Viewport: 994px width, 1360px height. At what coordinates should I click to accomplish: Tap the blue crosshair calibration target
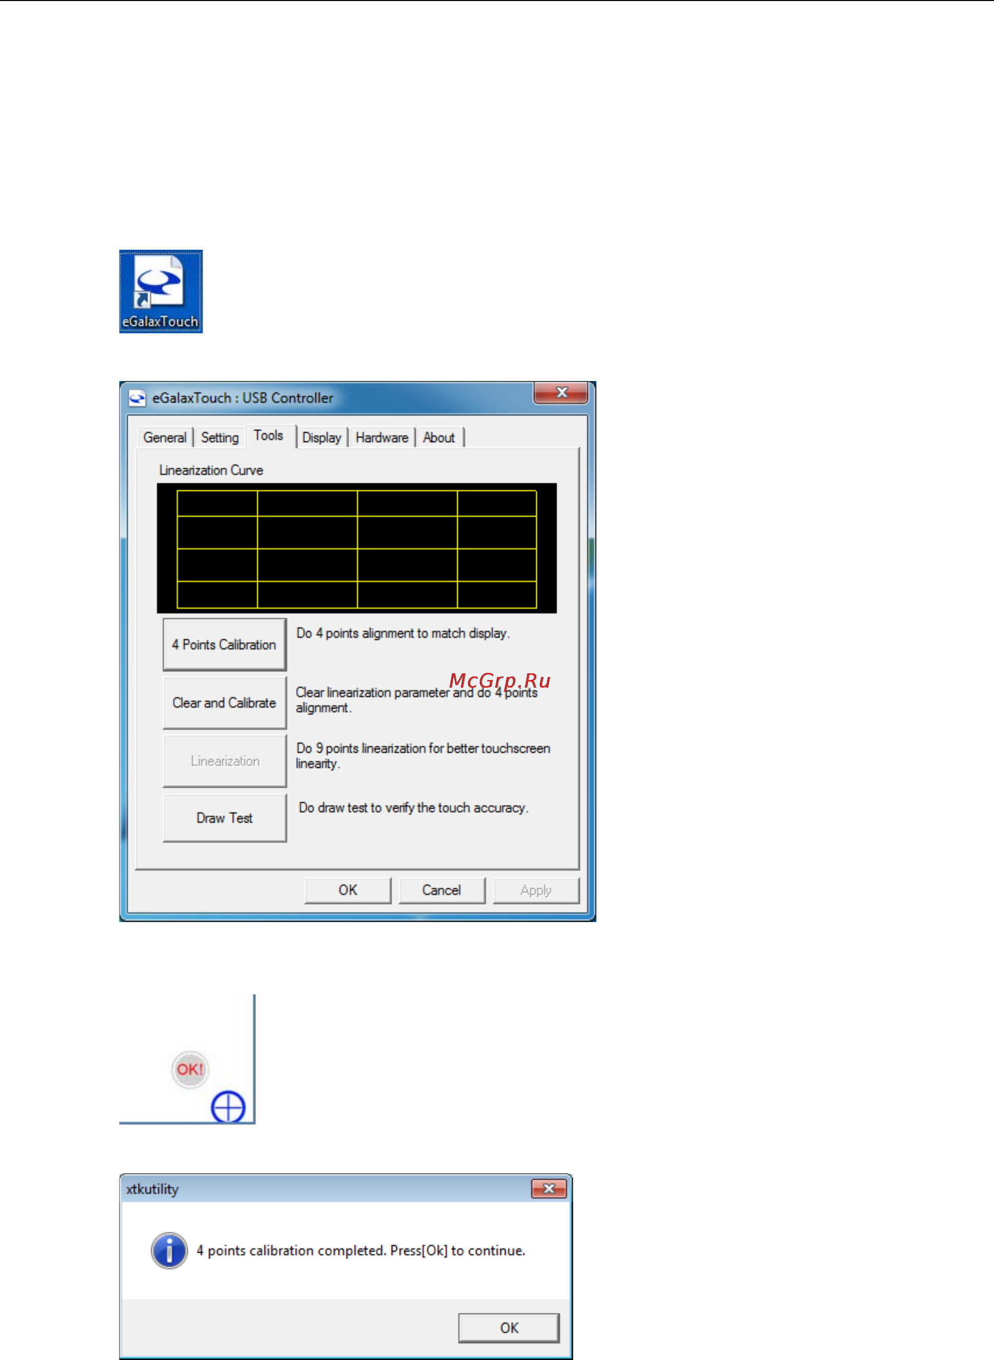[228, 1107]
